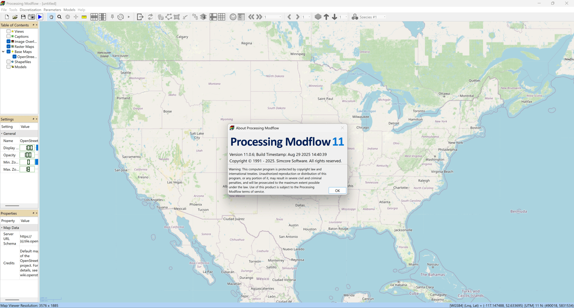Uncheck the Image Overlay checkbox
This screenshot has height=308, width=574.
8,41
